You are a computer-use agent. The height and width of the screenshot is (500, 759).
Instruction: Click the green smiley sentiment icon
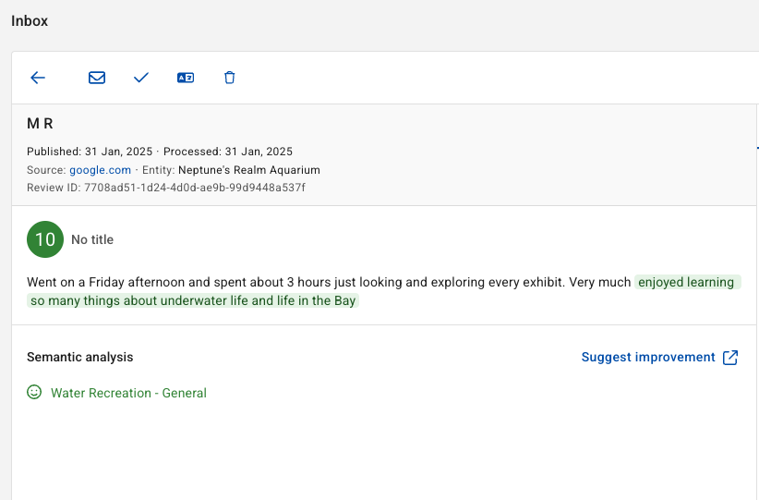click(x=34, y=392)
